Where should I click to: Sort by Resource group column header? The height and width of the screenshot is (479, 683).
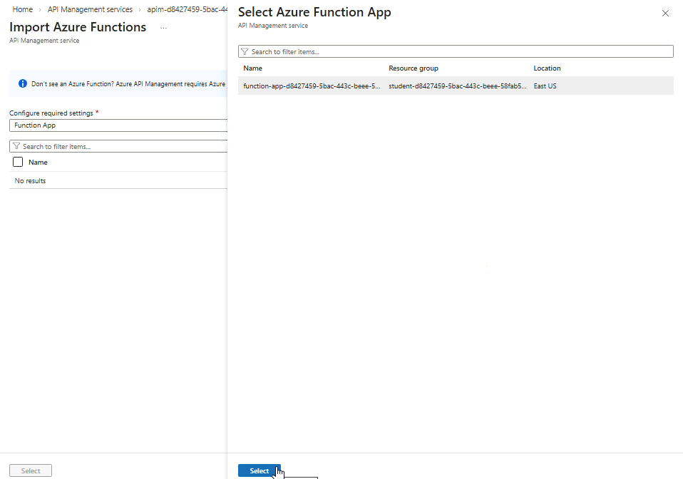click(x=414, y=68)
